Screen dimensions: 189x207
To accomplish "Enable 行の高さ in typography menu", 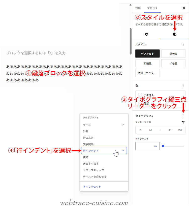I will pos(104,138).
